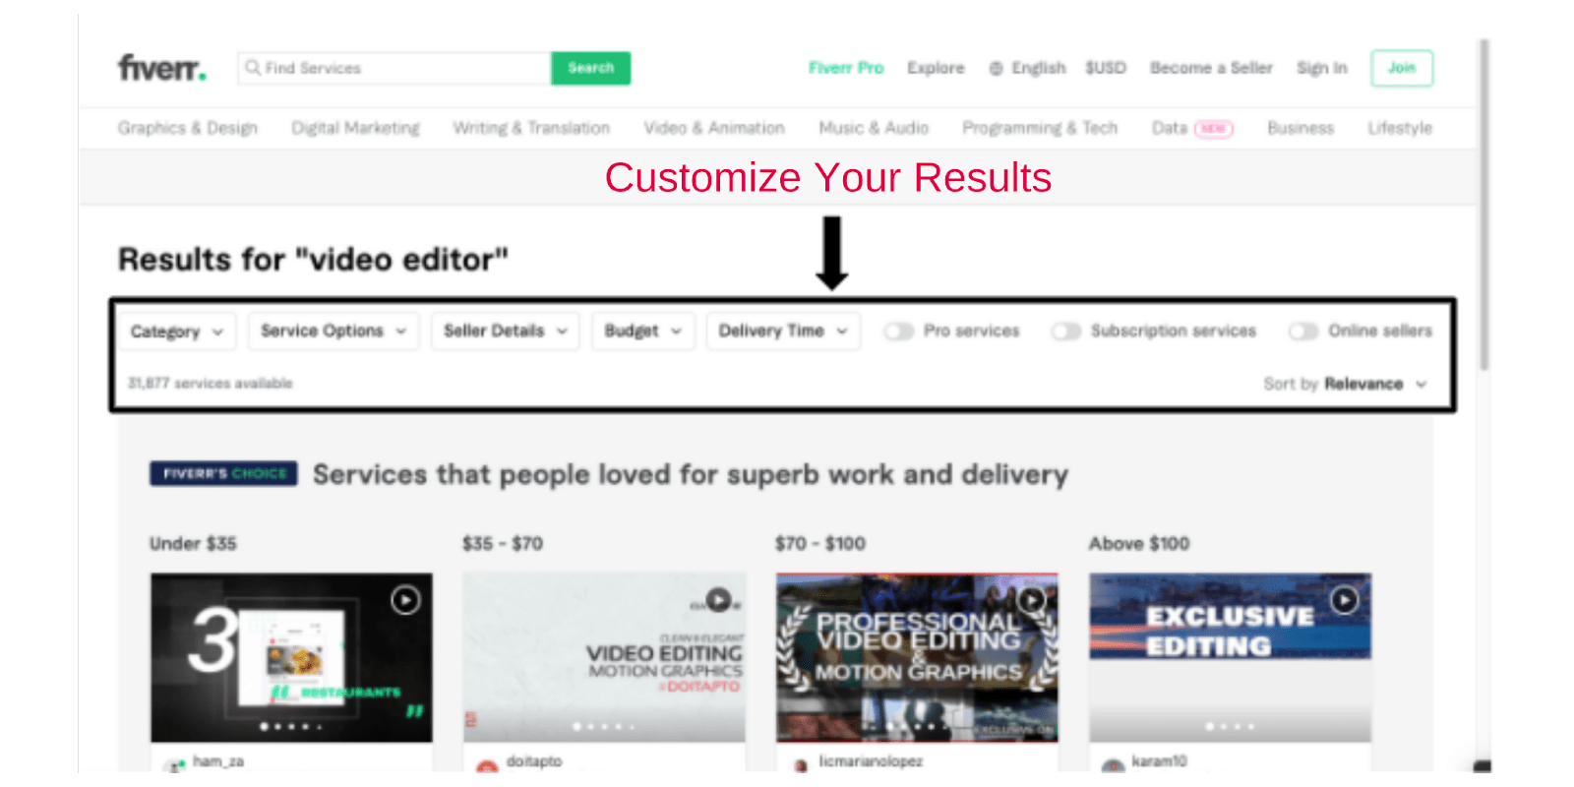This screenshot has width=1574, height=787.
Task: Open Sort by Relevance dropdown
Action: tap(1345, 384)
